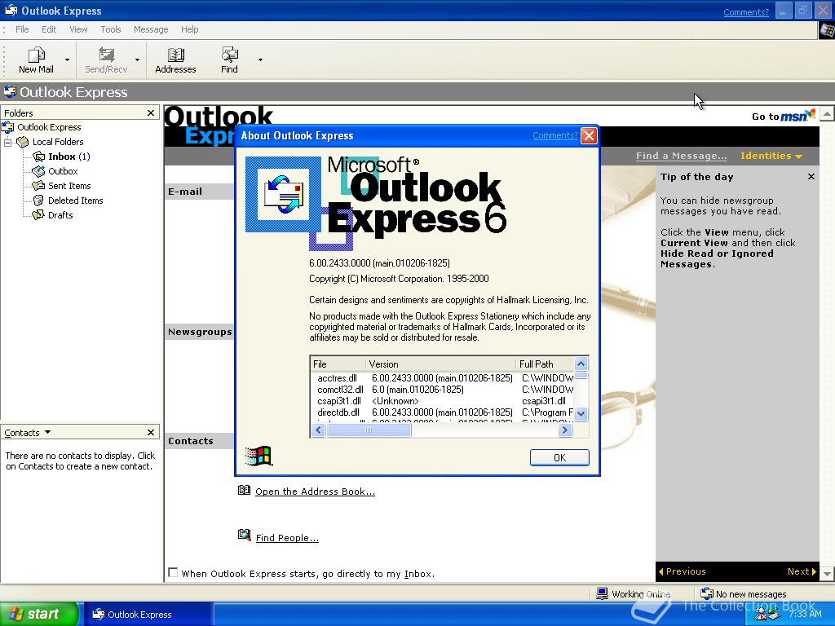Screen dimensions: 835x626
Task: Click the Find People icon
Action: coord(244,535)
